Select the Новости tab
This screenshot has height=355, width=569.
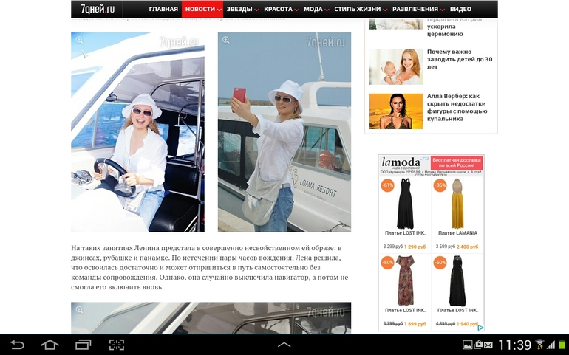coord(202,9)
